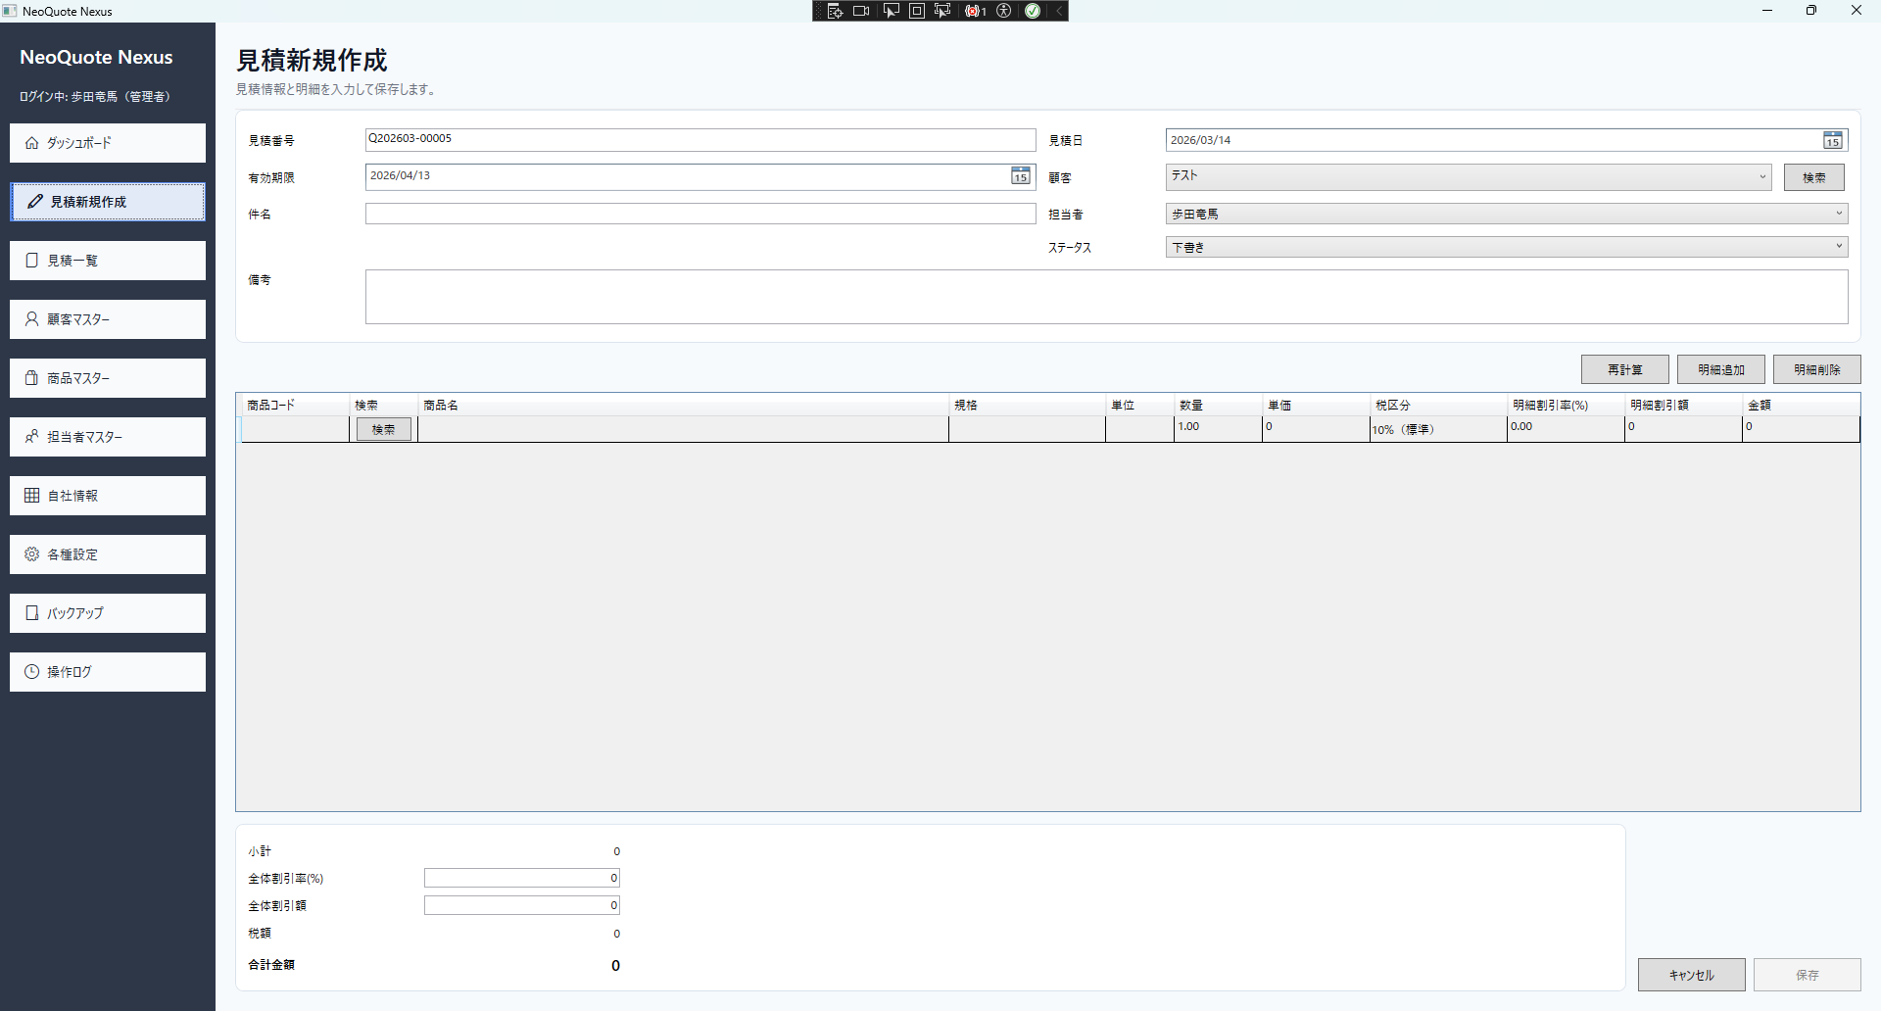
Task: Click the 保存 button
Action: pos(1807,975)
